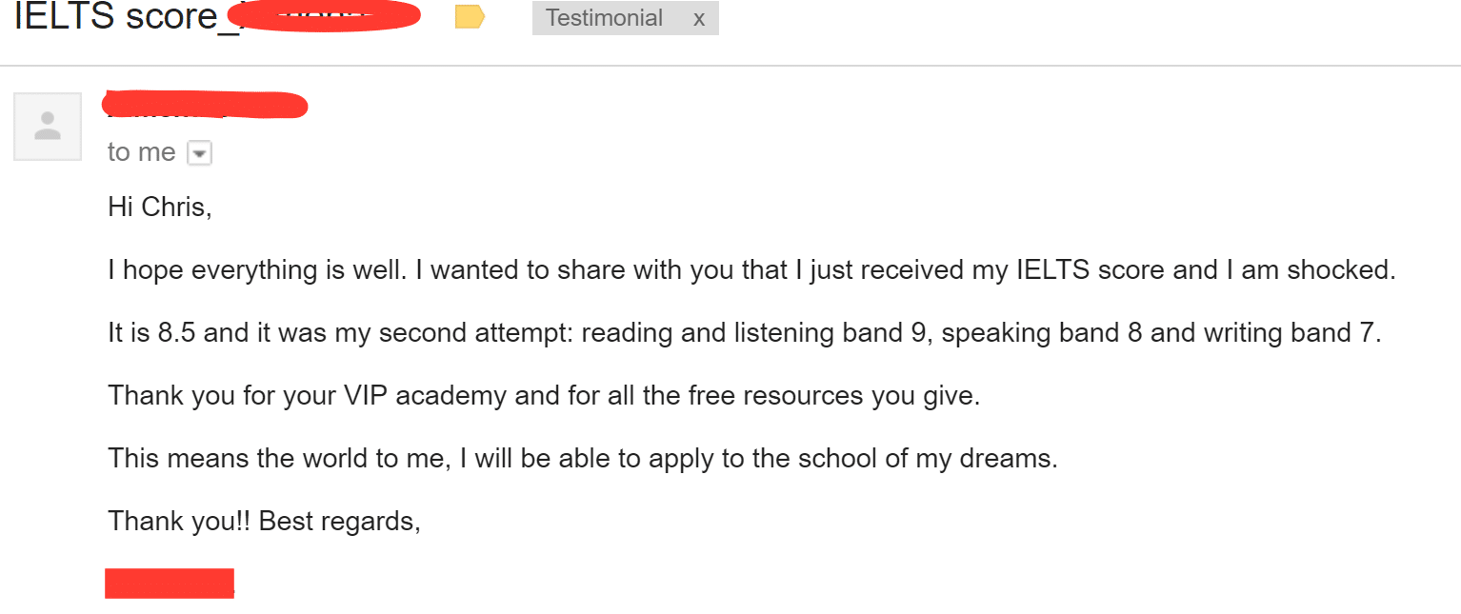Image resolution: width=1461 pixels, height=614 pixels.
Task: Click the redacted signature block
Action: pos(170,584)
